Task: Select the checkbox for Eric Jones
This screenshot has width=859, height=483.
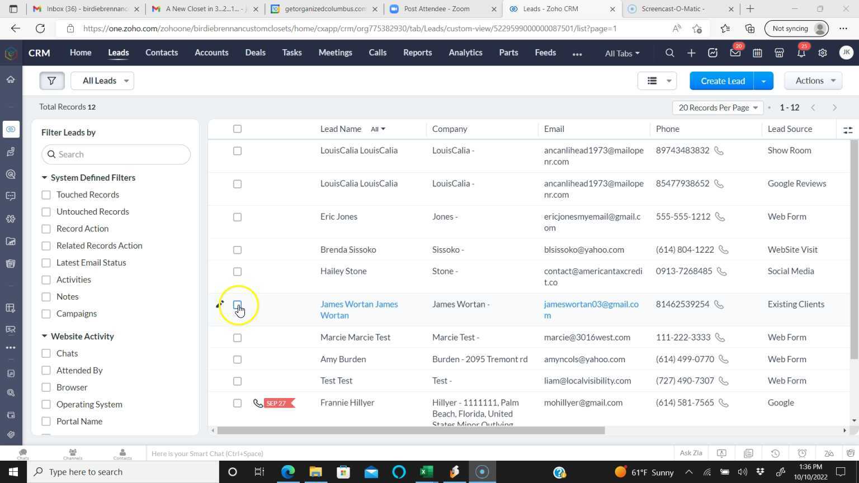Action: 237,217
